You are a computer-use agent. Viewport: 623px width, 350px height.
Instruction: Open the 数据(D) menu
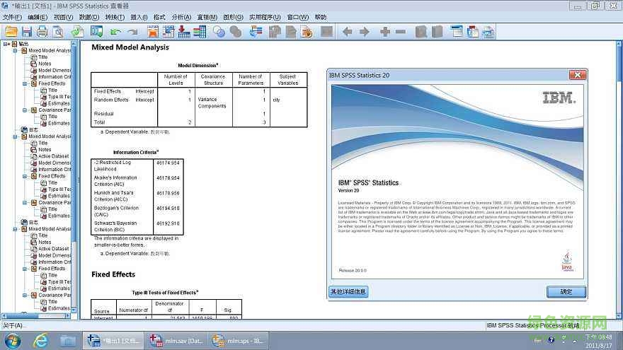[89, 17]
